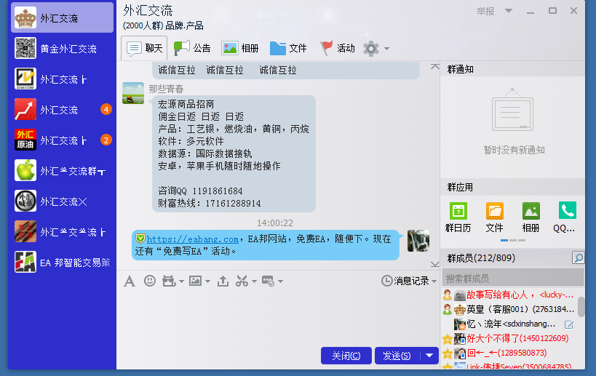596x376 pixels.
Task: Click the 那些青春 sender avatar
Action: click(133, 93)
